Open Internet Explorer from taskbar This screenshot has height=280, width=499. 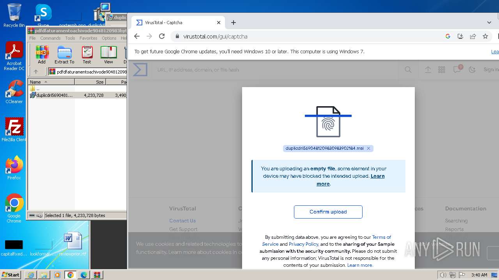(x=31, y=275)
